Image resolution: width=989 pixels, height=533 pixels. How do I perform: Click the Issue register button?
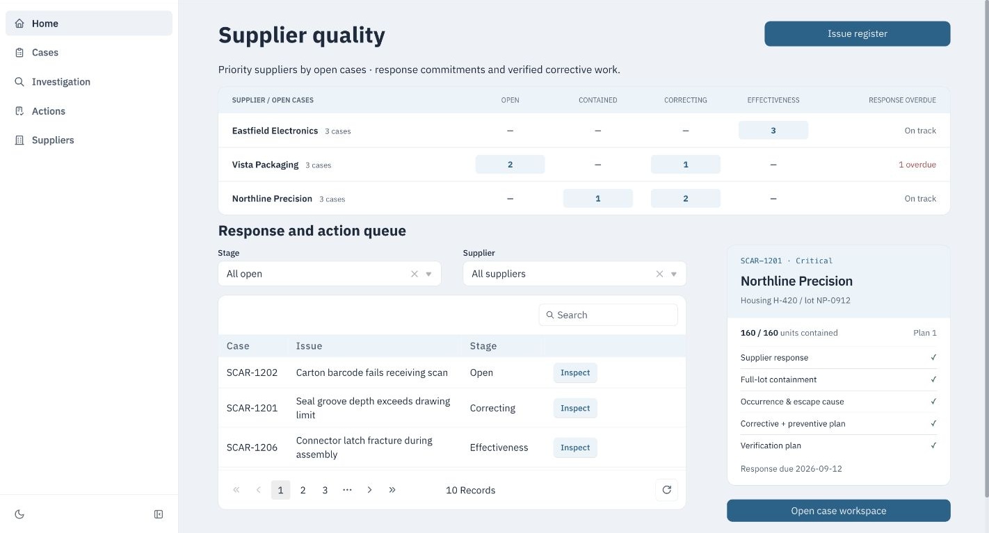857,34
